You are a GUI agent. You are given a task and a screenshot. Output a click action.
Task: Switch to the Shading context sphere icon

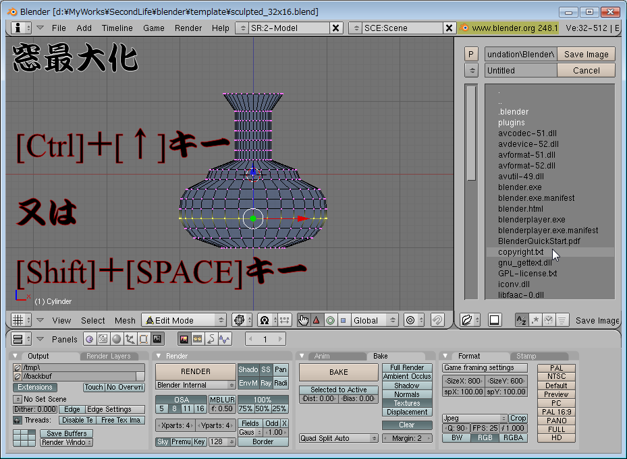(x=116, y=339)
